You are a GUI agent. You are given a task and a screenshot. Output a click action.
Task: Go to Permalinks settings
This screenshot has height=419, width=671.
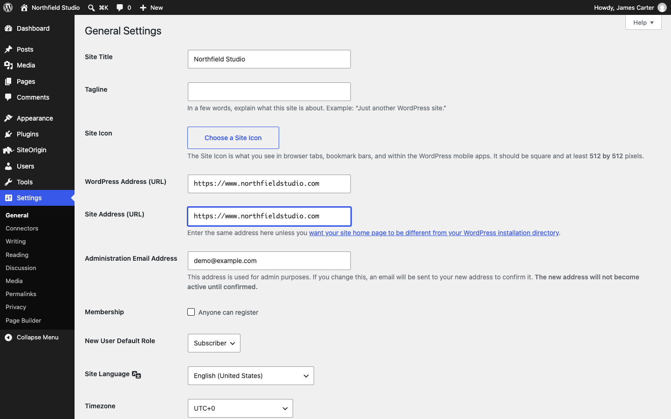pos(21,294)
